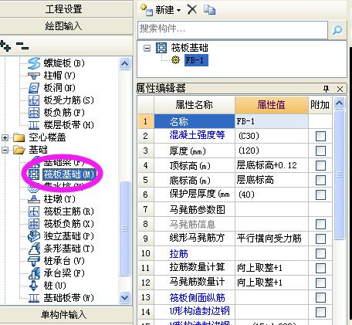
Task: Click the search magnifier icon
Action: coord(337,30)
